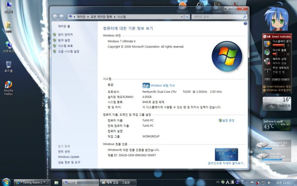The width and height of the screenshot is (297, 186).
Task: Open 성능 정보 및 도구 link
Action: coord(69,162)
